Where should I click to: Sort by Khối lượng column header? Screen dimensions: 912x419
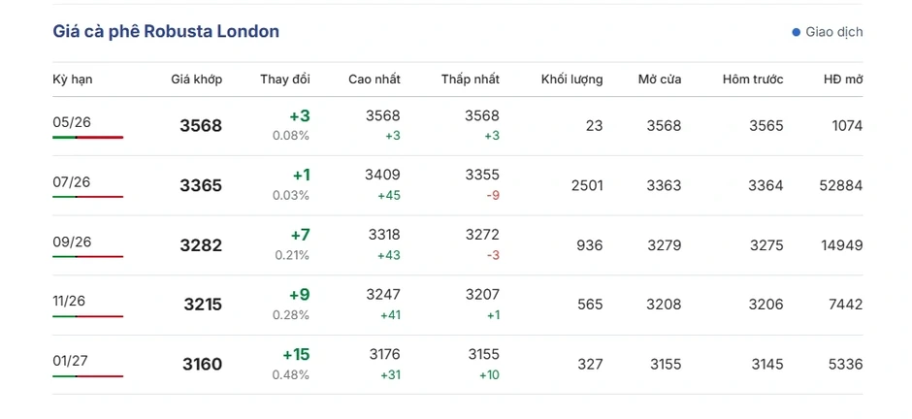coord(571,80)
